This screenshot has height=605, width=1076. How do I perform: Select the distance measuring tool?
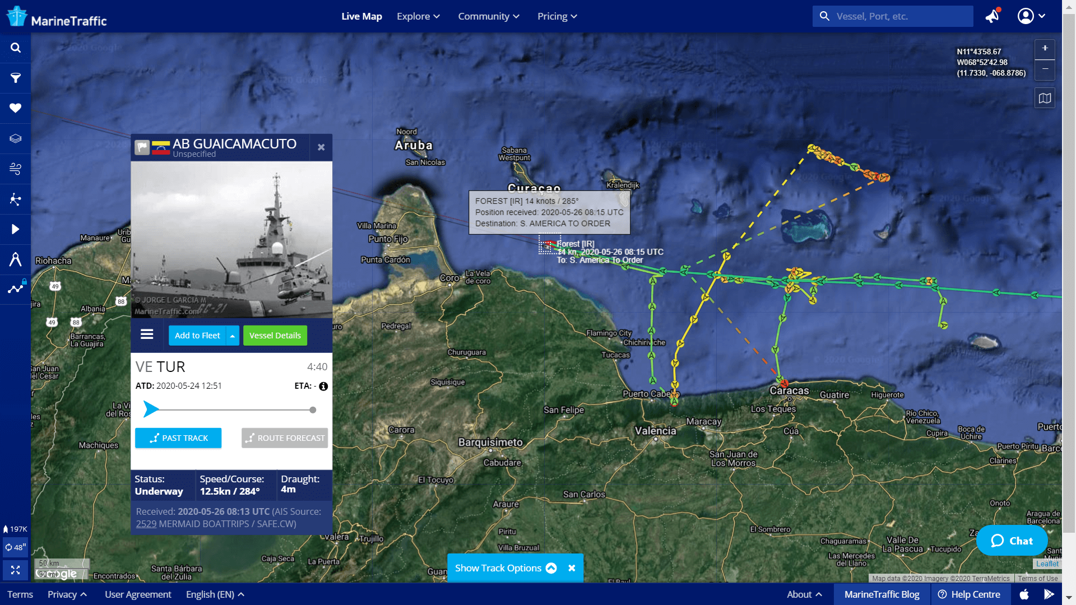pos(15,259)
